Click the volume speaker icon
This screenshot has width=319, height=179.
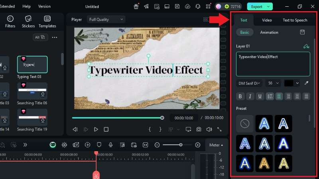(209, 129)
